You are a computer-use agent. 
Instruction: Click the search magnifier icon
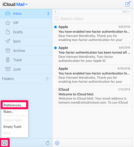coord(57,18)
